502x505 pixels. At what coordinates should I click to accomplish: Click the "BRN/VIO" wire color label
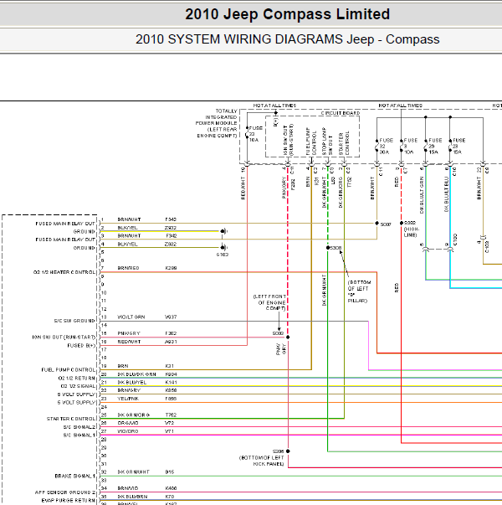point(128,488)
